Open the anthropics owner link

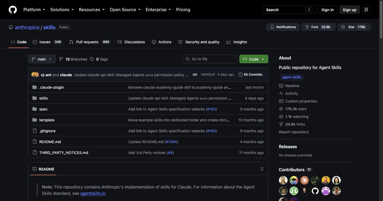pyautogui.click(x=27, y=27)
